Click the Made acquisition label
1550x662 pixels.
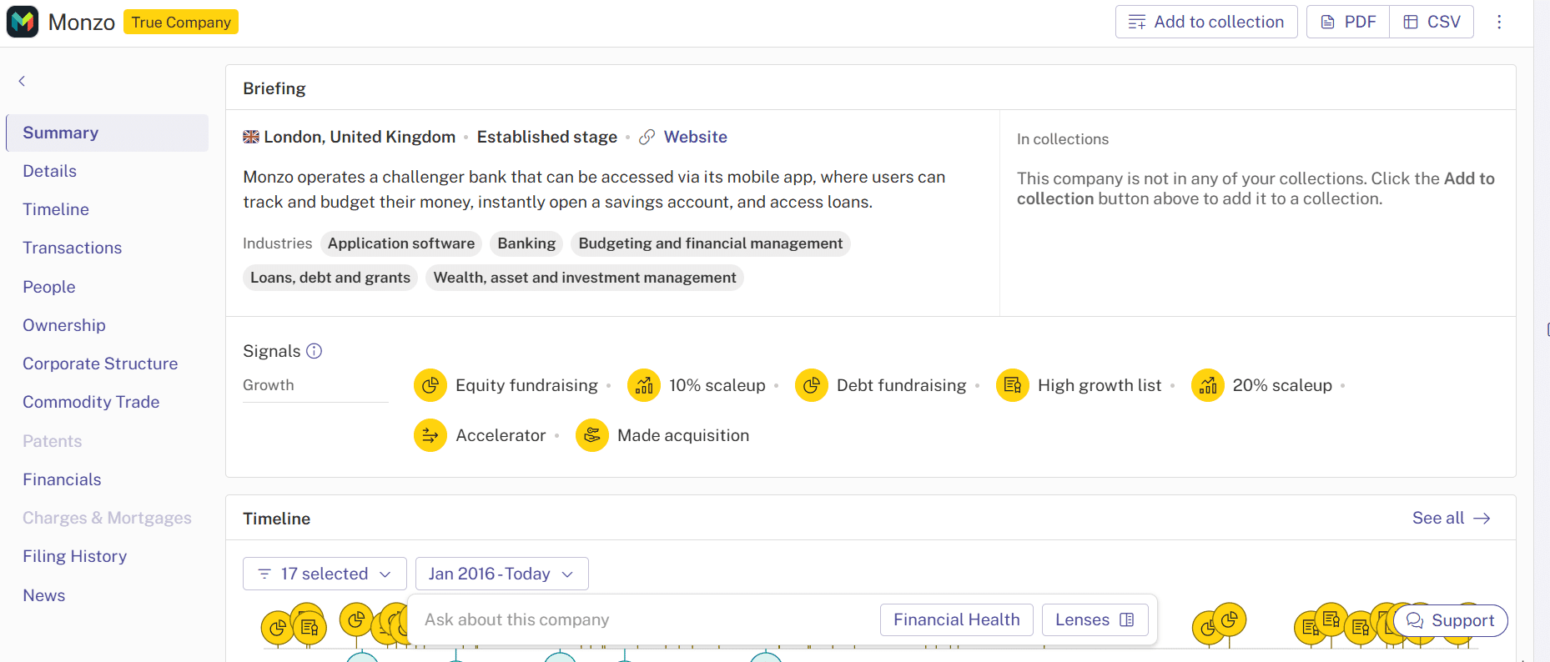point(683,435)
